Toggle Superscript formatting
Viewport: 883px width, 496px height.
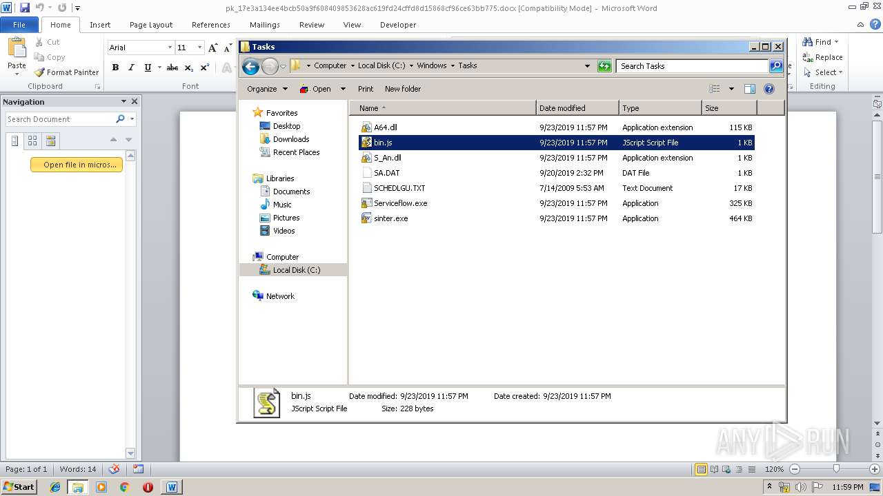pyautogui.click(x=205, y=68)
